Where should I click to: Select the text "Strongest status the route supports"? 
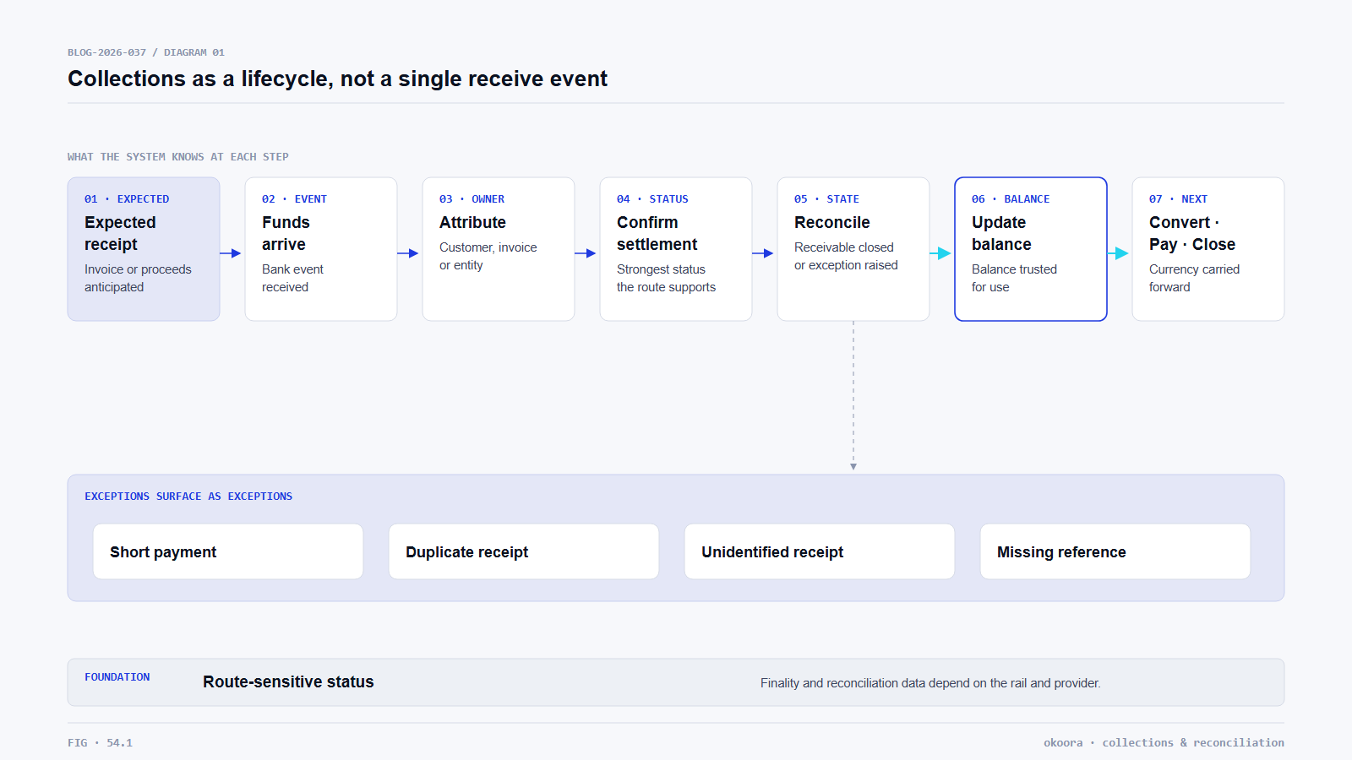[x=666, y=278]
